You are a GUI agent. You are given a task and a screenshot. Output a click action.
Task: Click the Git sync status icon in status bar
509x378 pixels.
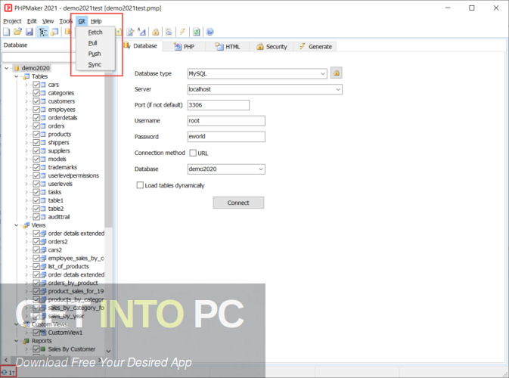tap(5, 372)
